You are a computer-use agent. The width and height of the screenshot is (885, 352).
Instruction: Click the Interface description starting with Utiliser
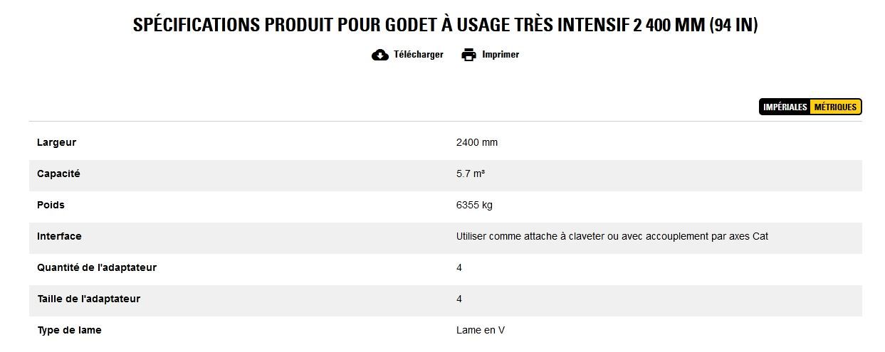click(612, 236)
